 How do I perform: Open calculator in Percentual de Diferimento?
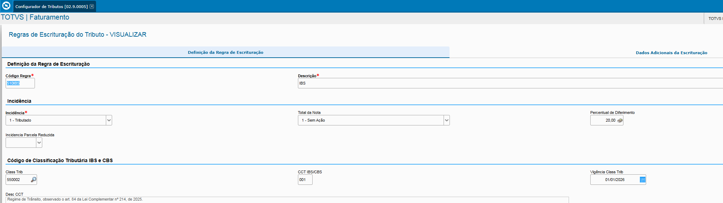coord(620,121)
